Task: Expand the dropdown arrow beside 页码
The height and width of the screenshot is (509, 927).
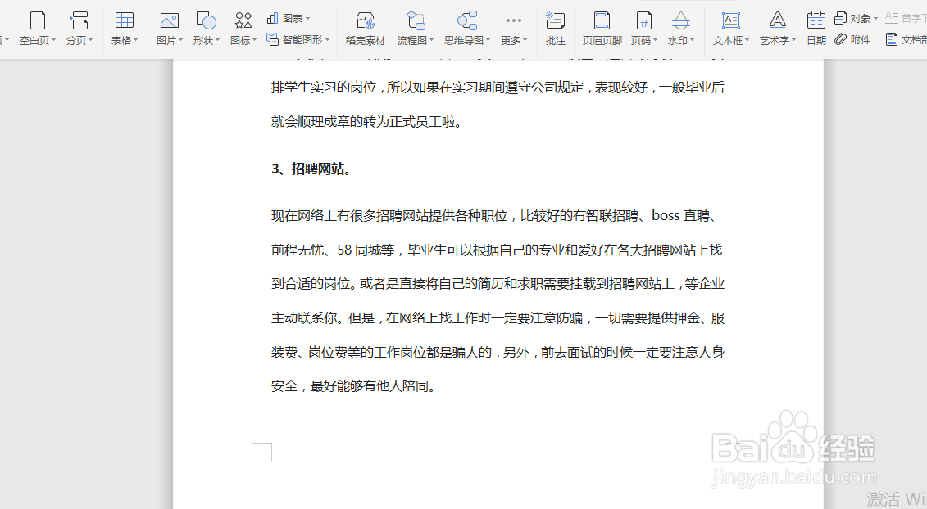Action: coord(655,40)
